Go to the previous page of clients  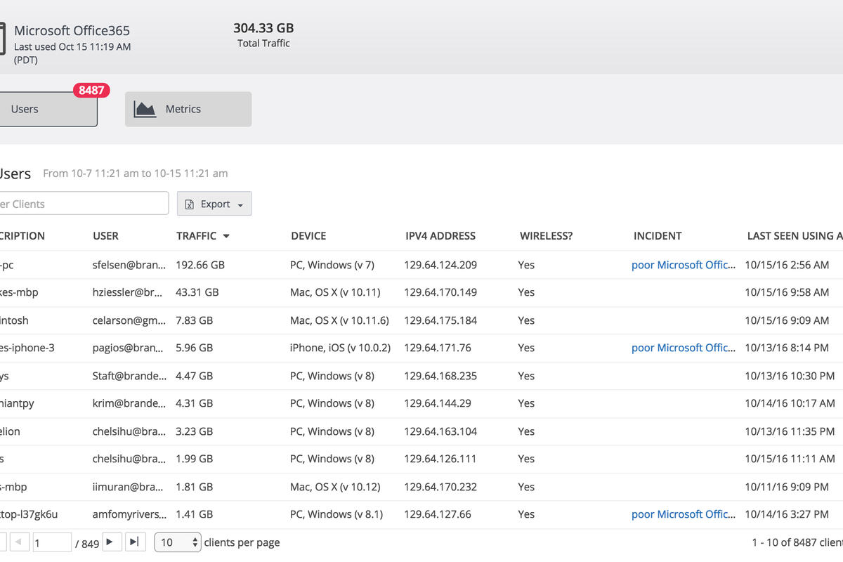click(x=19, y=542)
